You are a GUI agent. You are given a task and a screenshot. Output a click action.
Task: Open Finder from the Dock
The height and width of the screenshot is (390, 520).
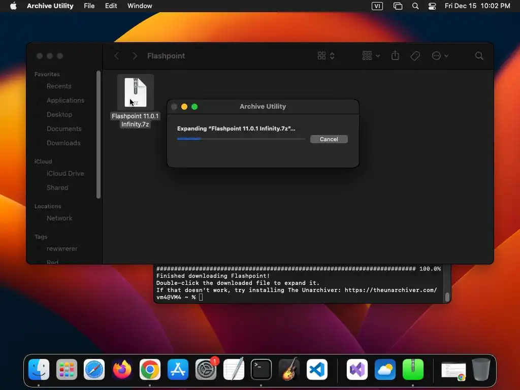(39, 370)
